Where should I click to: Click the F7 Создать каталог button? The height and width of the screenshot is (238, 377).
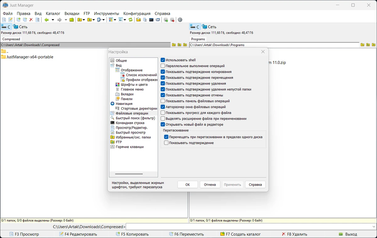pyautogui.click(x=241, y=234)
